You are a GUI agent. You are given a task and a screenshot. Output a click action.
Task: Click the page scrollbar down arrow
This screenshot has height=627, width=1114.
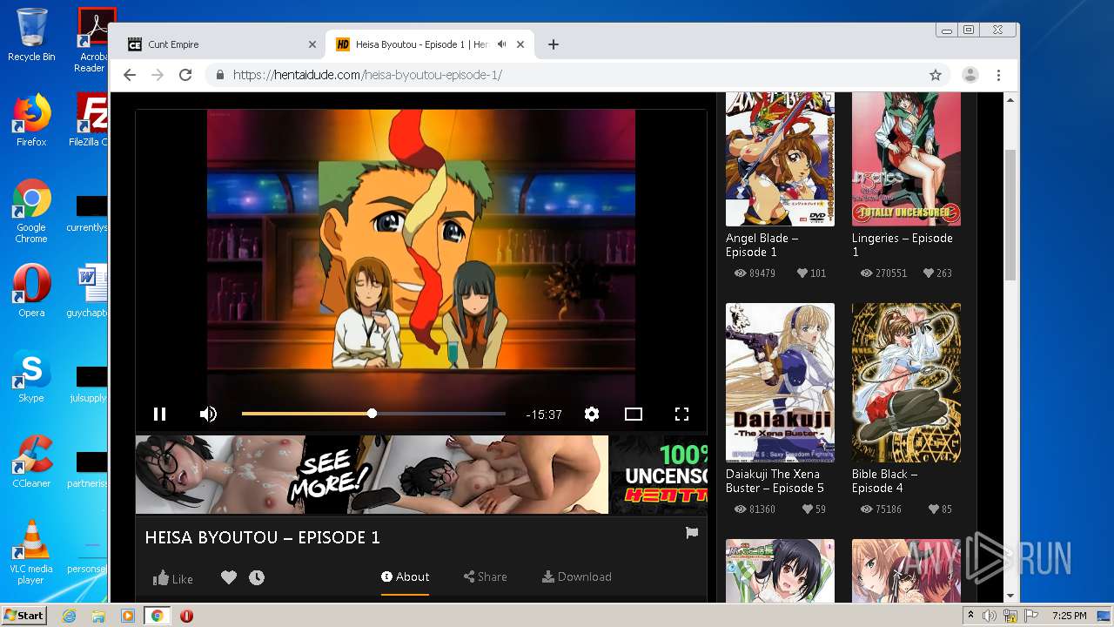click(x=1010, y=597)
